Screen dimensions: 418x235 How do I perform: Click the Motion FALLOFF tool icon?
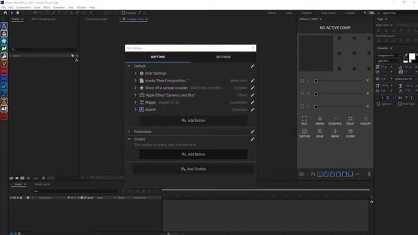pyautogui.click(x=366, y=120)
